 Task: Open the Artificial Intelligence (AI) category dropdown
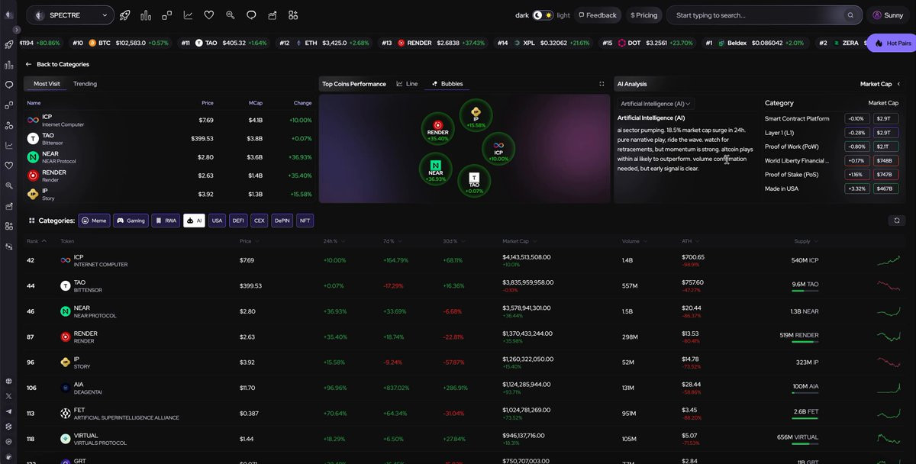pos(656,103)
